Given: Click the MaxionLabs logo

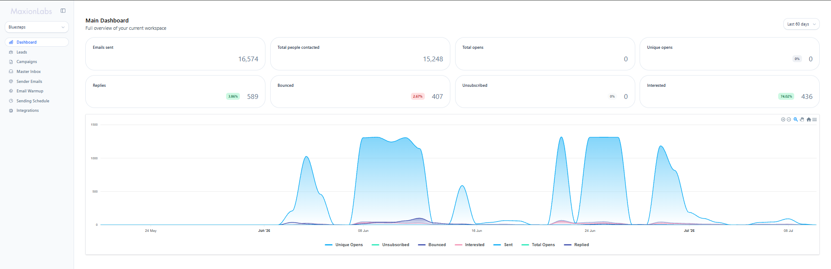Looking at the screenshot, I should (31, 11).
